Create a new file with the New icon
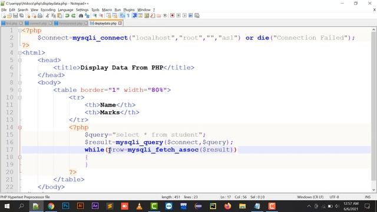The image size is (377, 212). pos(4,16)
